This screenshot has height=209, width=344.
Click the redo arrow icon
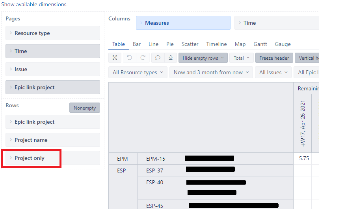tap(143, 58)
